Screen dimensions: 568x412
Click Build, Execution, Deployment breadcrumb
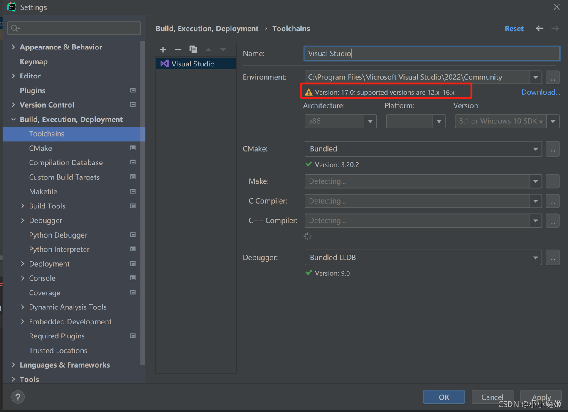click(207, 29)
